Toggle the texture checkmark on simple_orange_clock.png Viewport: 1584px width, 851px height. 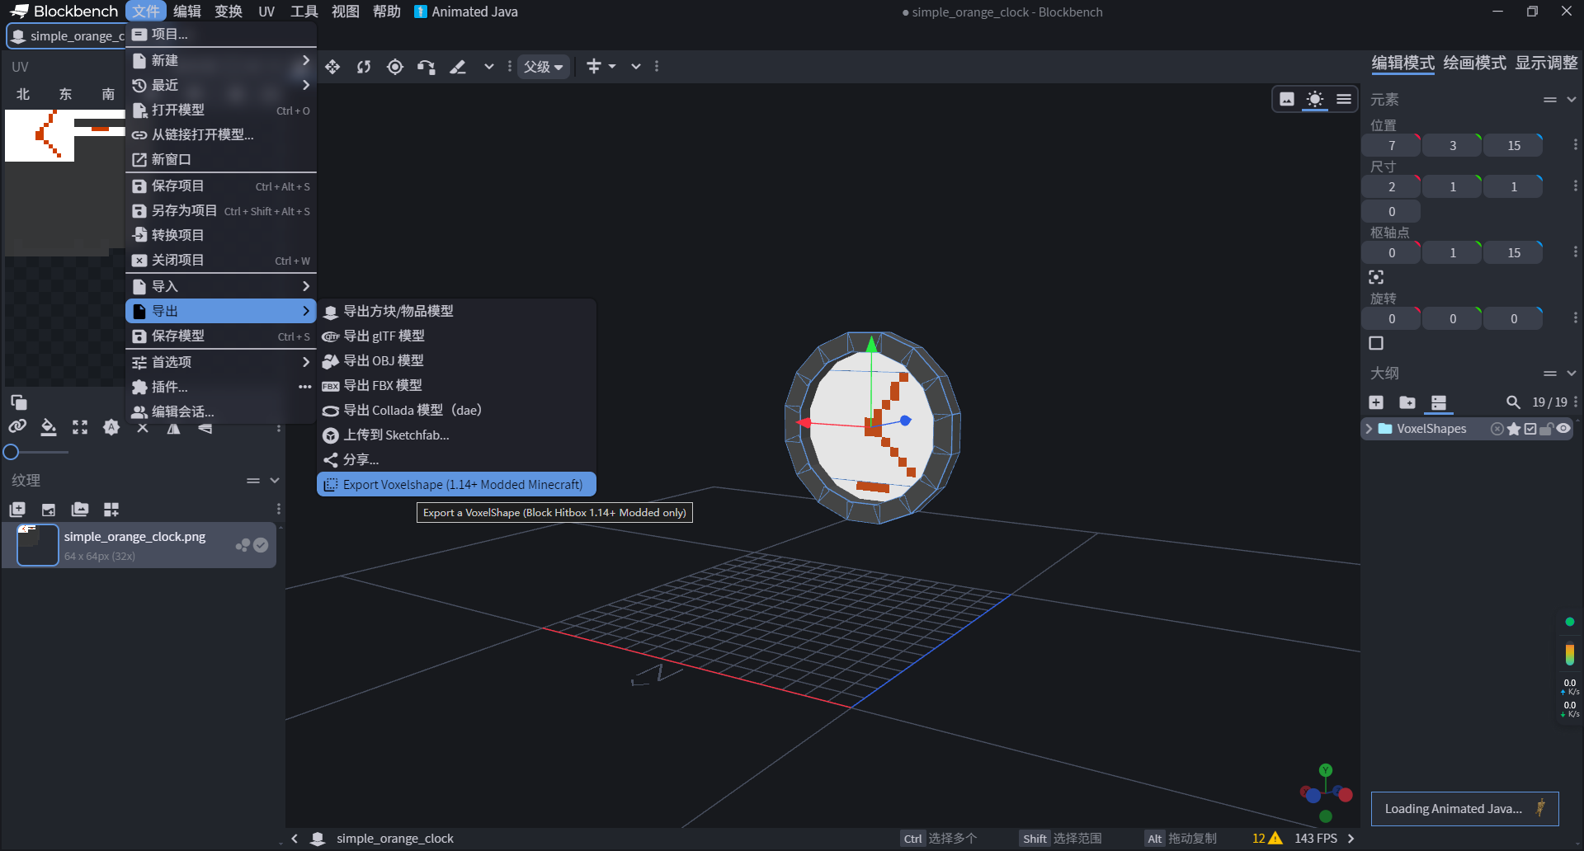click(261, 545)
